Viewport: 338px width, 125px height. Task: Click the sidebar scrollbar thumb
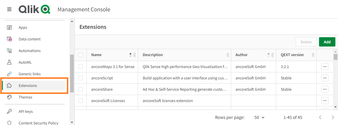click(72, 74)
